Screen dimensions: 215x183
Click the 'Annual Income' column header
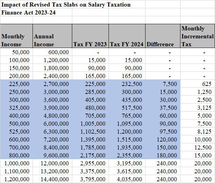pyautogui.click(x=53, y=36)
